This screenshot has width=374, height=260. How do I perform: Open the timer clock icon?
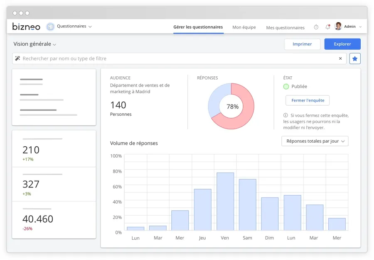pyautogui.click(x=316, y=27)
